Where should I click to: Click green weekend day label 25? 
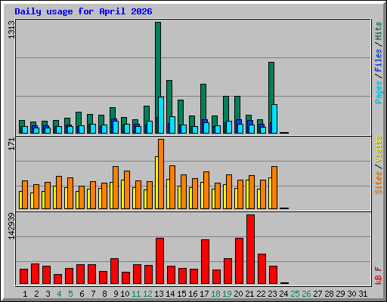point(295,294)
